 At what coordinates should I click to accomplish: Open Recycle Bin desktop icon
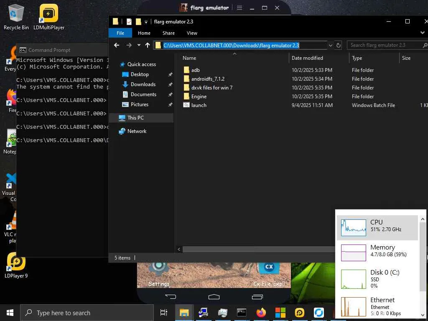click(16, 17)
